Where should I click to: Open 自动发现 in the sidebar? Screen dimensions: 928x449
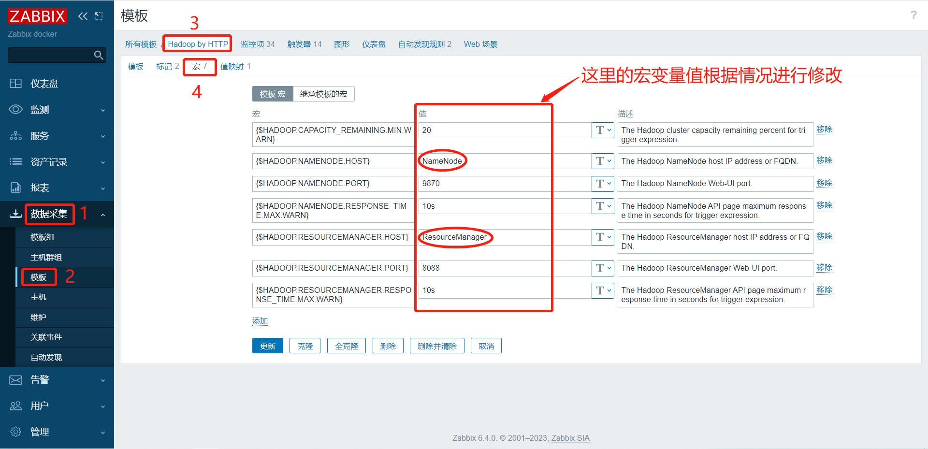[65, 358]
